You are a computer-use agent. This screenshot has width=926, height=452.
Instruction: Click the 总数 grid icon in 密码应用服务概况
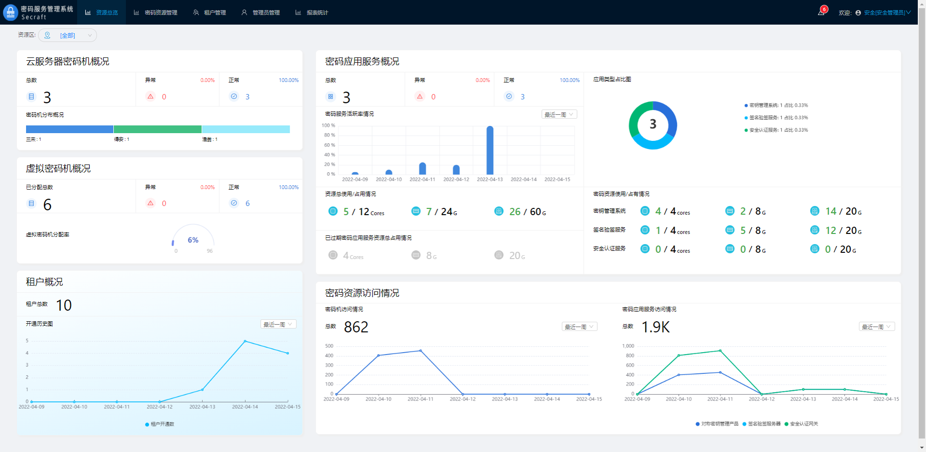pos(331,96)
